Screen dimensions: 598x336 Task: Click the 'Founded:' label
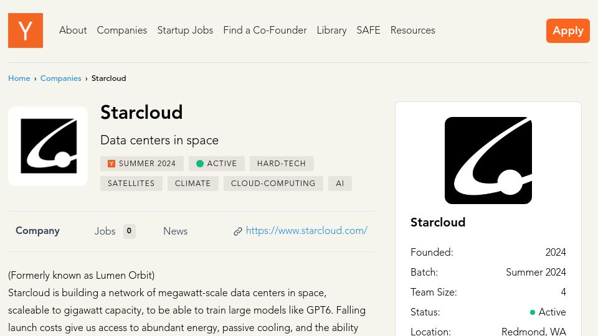pyautogui.click(x=432, y=252)
